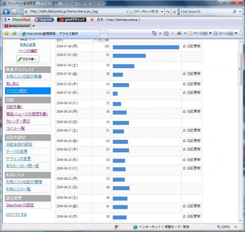Screen dimensions: 245x232
Task: Open the zoom level 100% dropdown
Action: click(235, 227)
